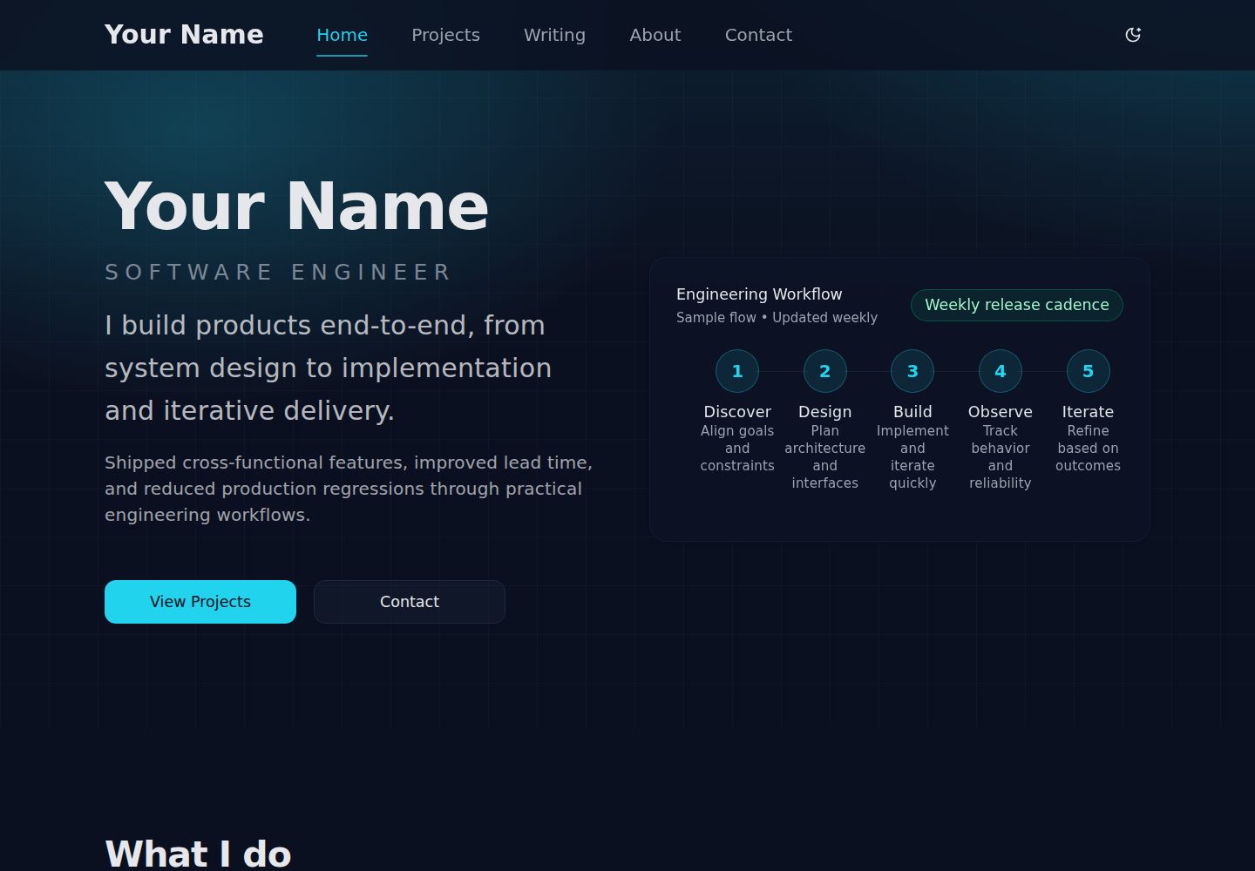Screen dimensions: 1255x871
Task: Click the 'Shipped cross-functional features' paragraph
Action: coord(349,489)
